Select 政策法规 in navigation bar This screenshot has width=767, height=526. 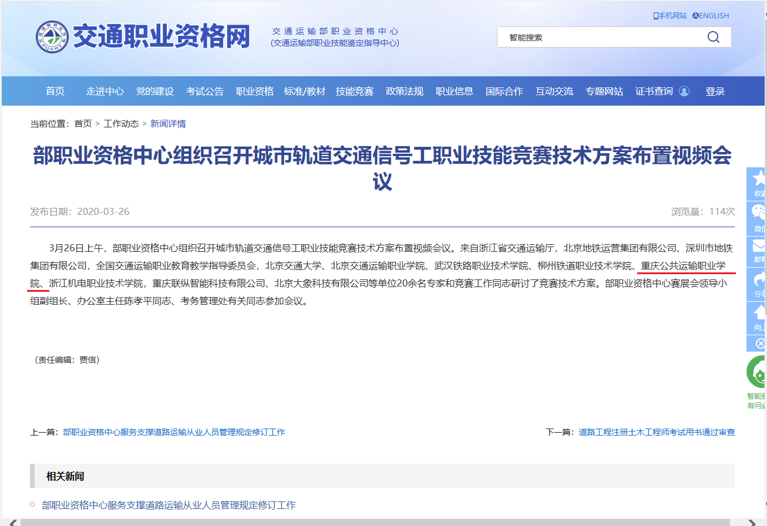[405, 91]
